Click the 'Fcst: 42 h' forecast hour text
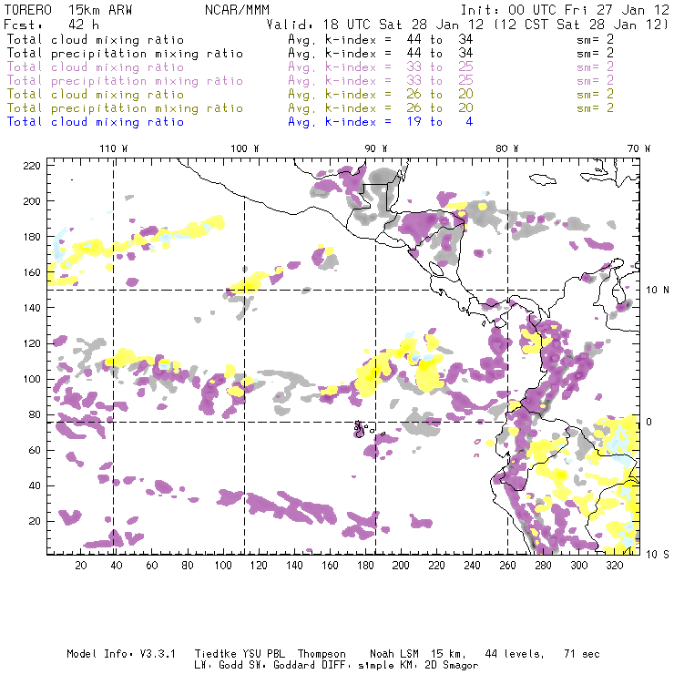Image resolution: width=674 pixels, height=674 pixels. (x=51, y=25)
